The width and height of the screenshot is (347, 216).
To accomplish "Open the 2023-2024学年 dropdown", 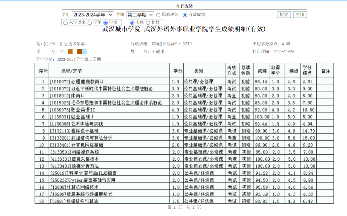I will point(93,15).
